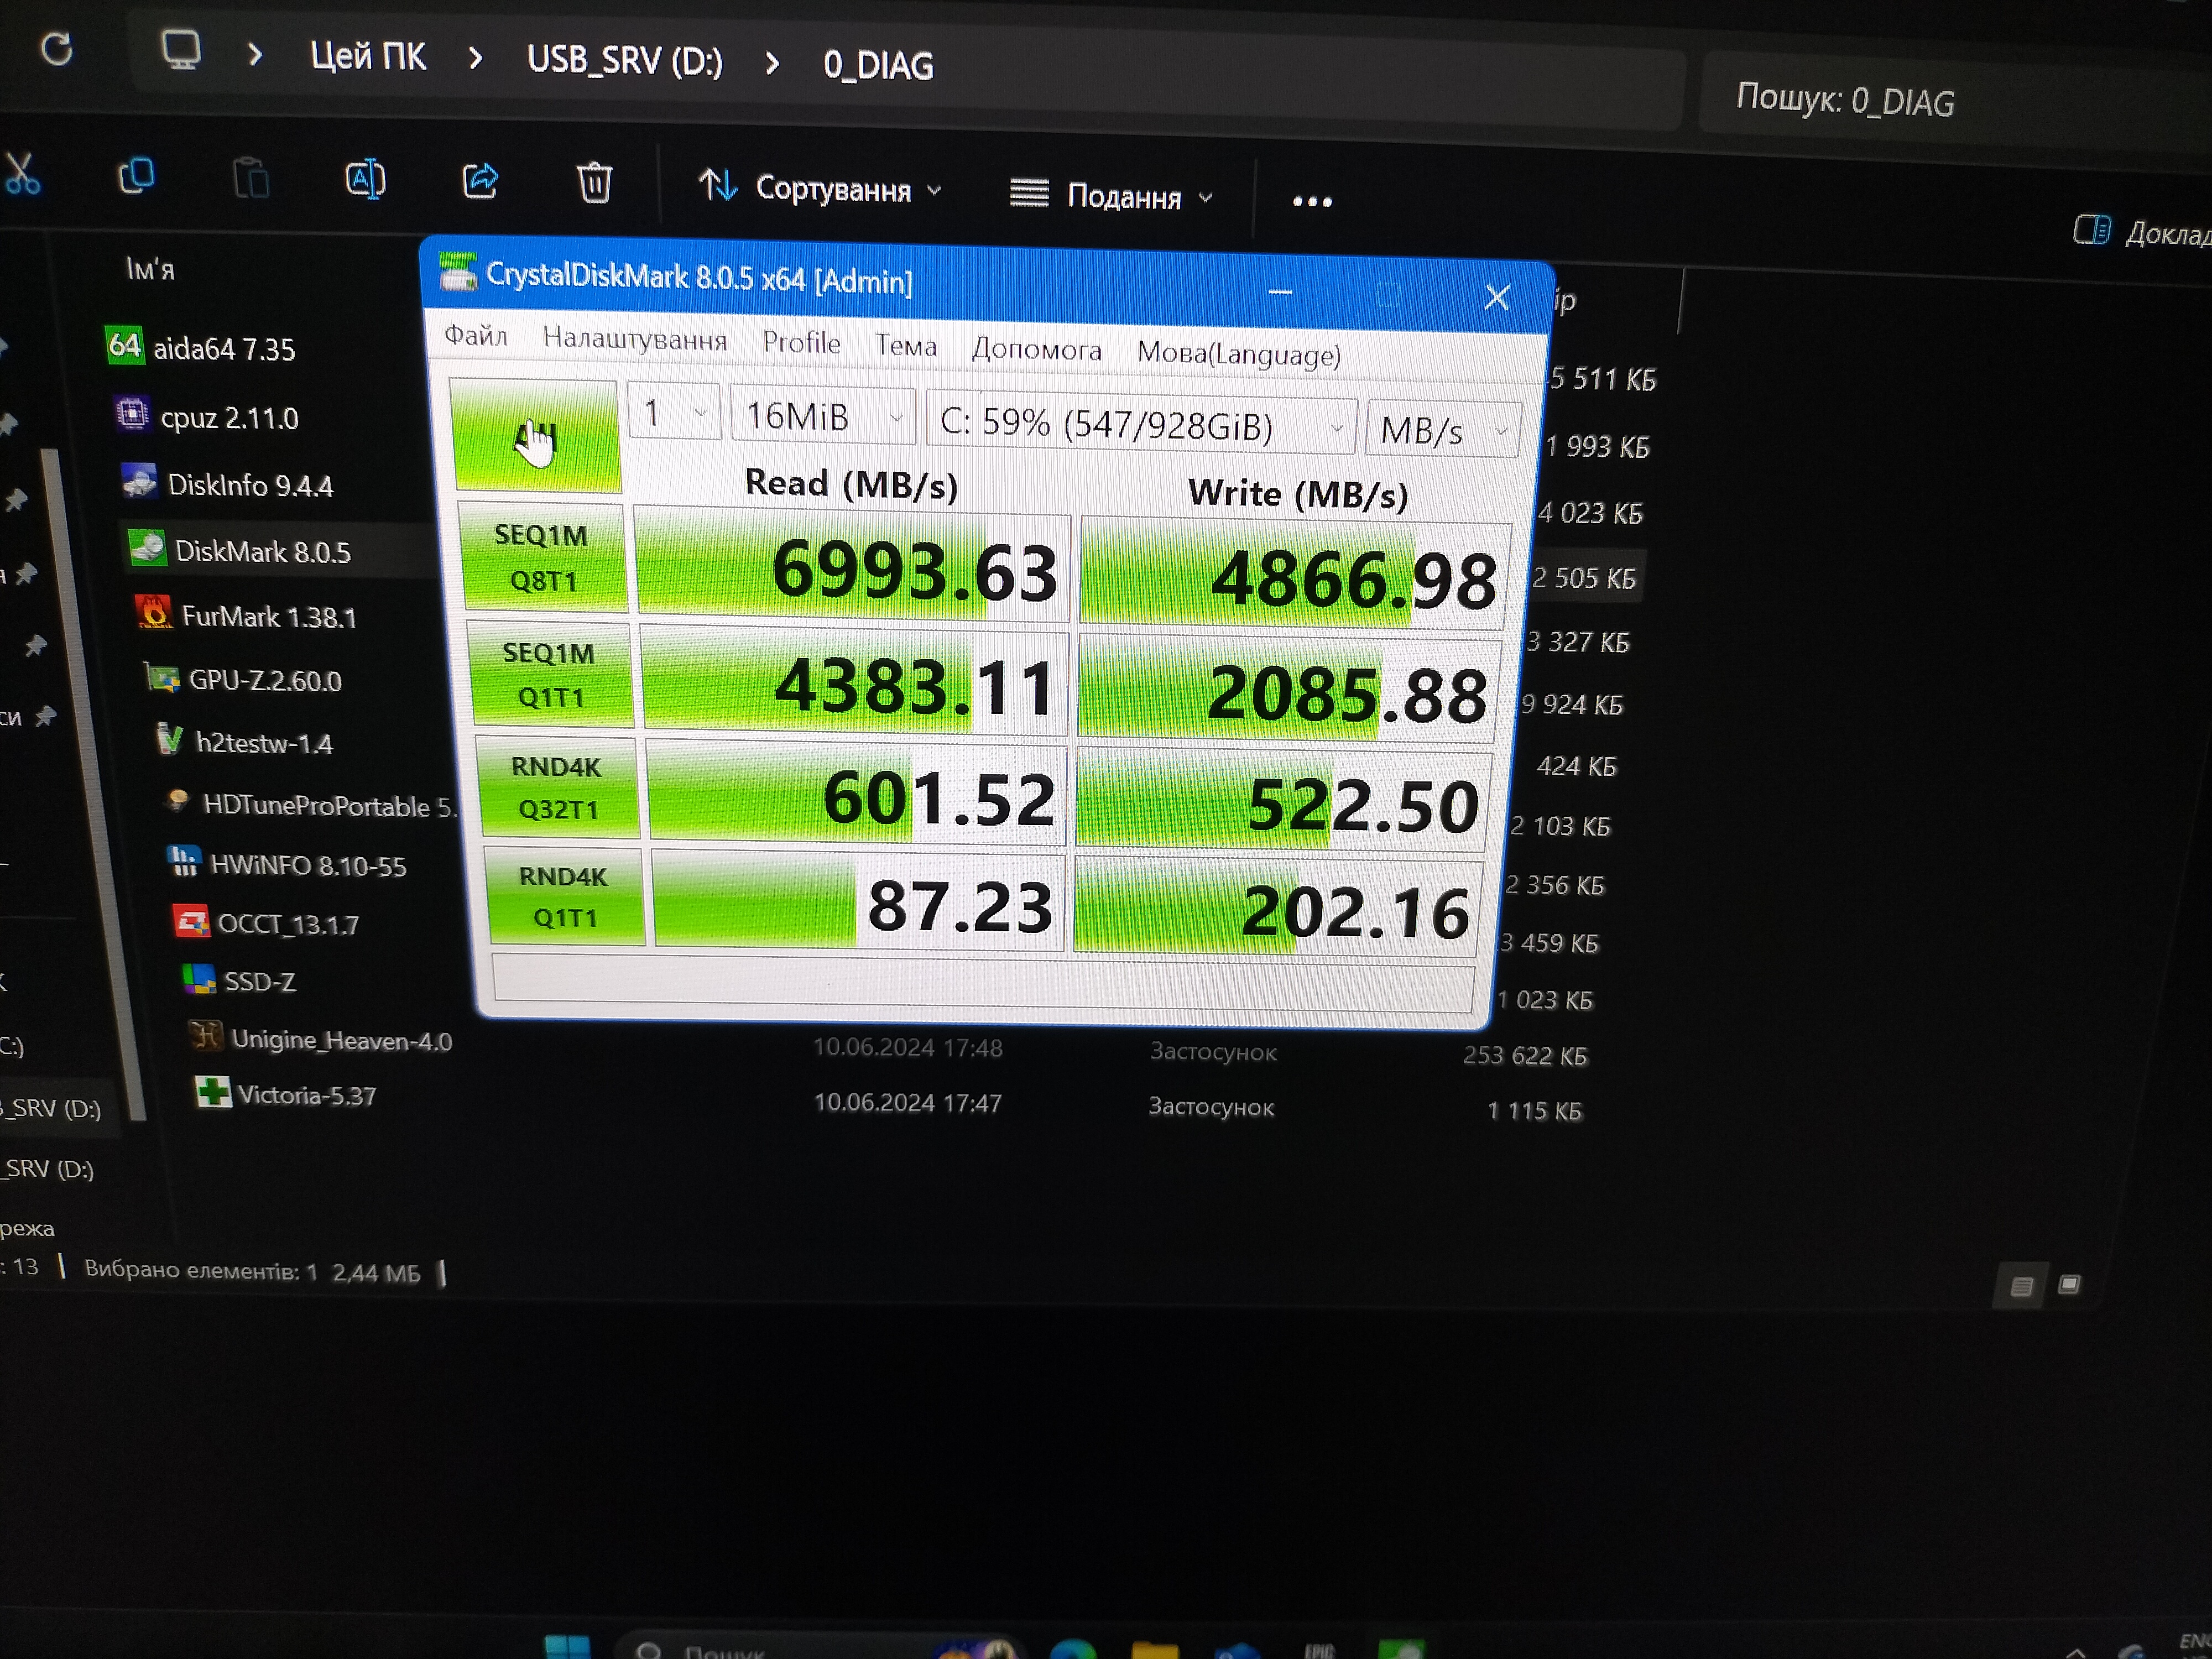Click the Copy icon in toolbar
Screen dimensions: 2212x1659
[x=136, y=176]
